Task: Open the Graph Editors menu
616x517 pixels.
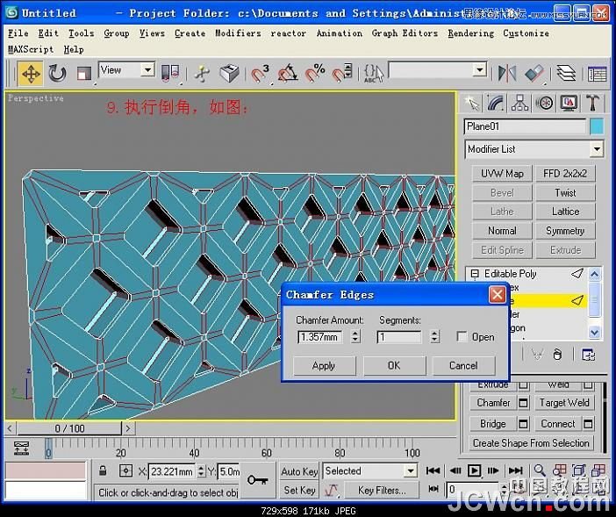Action: pyautogui.click(x=405, y=33)
